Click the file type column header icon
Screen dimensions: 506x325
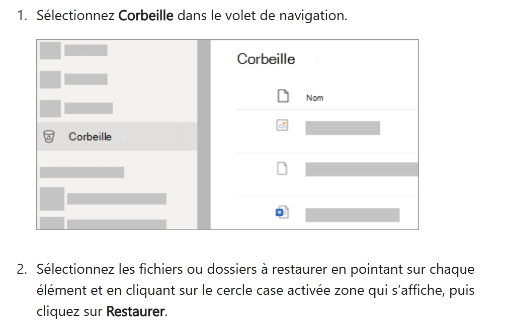point(283,96)
